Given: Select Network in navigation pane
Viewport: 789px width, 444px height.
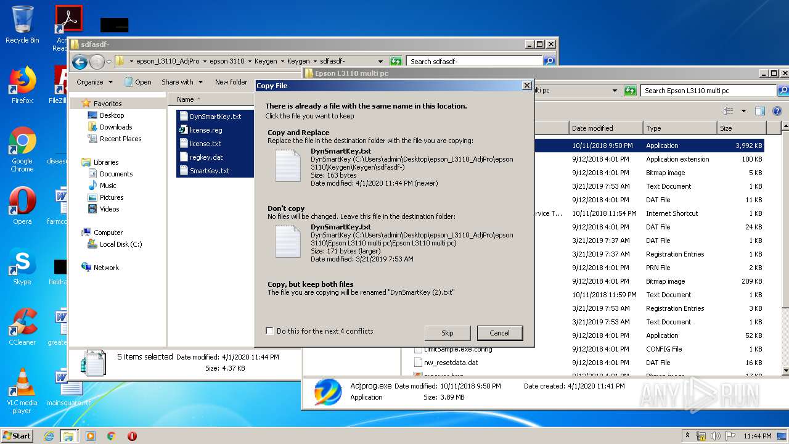Looking at the screenshot, I should click(x=106, y=268).
